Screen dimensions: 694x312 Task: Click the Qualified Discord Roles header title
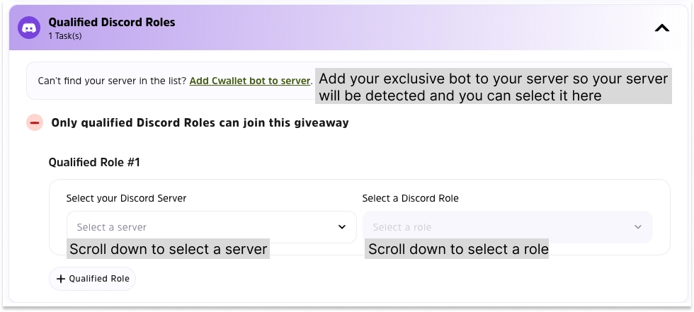[x=112, y=22]
